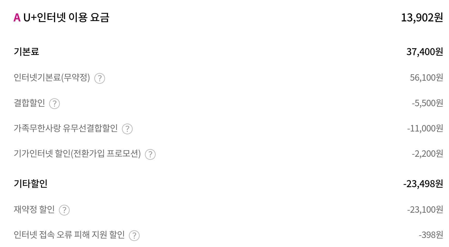Open the 기가인터넷 할인 help tooltip
Image resolution: width=449 pixels, height=247 pixels.
click(150, 154)
